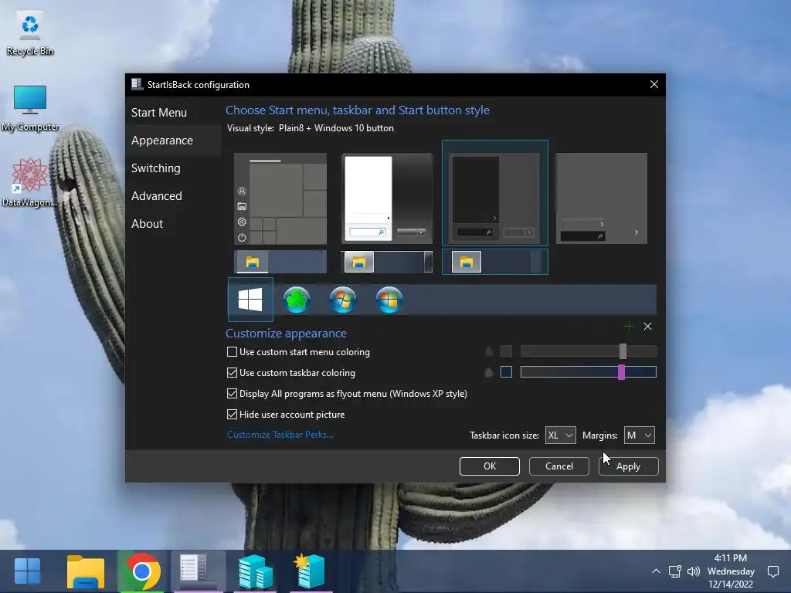Open the Recycle Bin desktop icon
Viewport: 791px width, 593px height.
point(30,33)
